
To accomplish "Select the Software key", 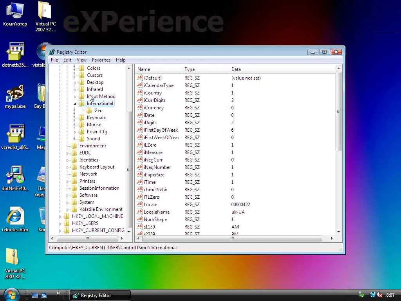I will [89, 195].
